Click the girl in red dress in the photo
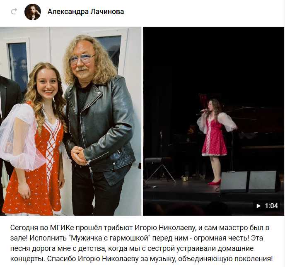The height and width of the screenshot is (267, 285). (x=34, y=139)
